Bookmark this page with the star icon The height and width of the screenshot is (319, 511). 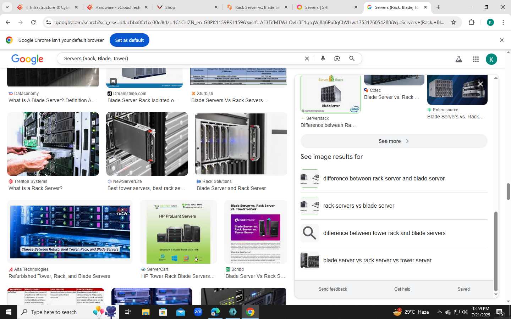(453, 22)
